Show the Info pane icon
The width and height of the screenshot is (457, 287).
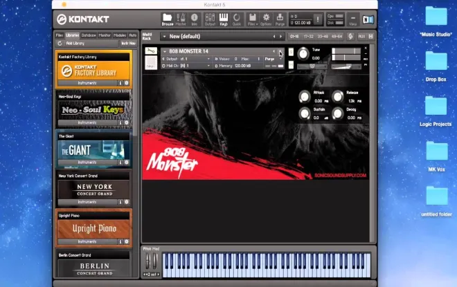coord(194,19)
